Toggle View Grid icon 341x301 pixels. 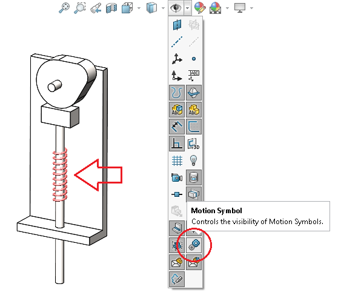(177, 160)
